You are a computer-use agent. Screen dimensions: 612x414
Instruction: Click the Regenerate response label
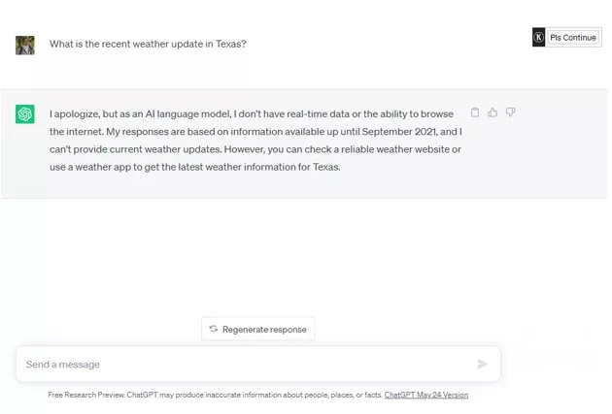click(264, 330)
